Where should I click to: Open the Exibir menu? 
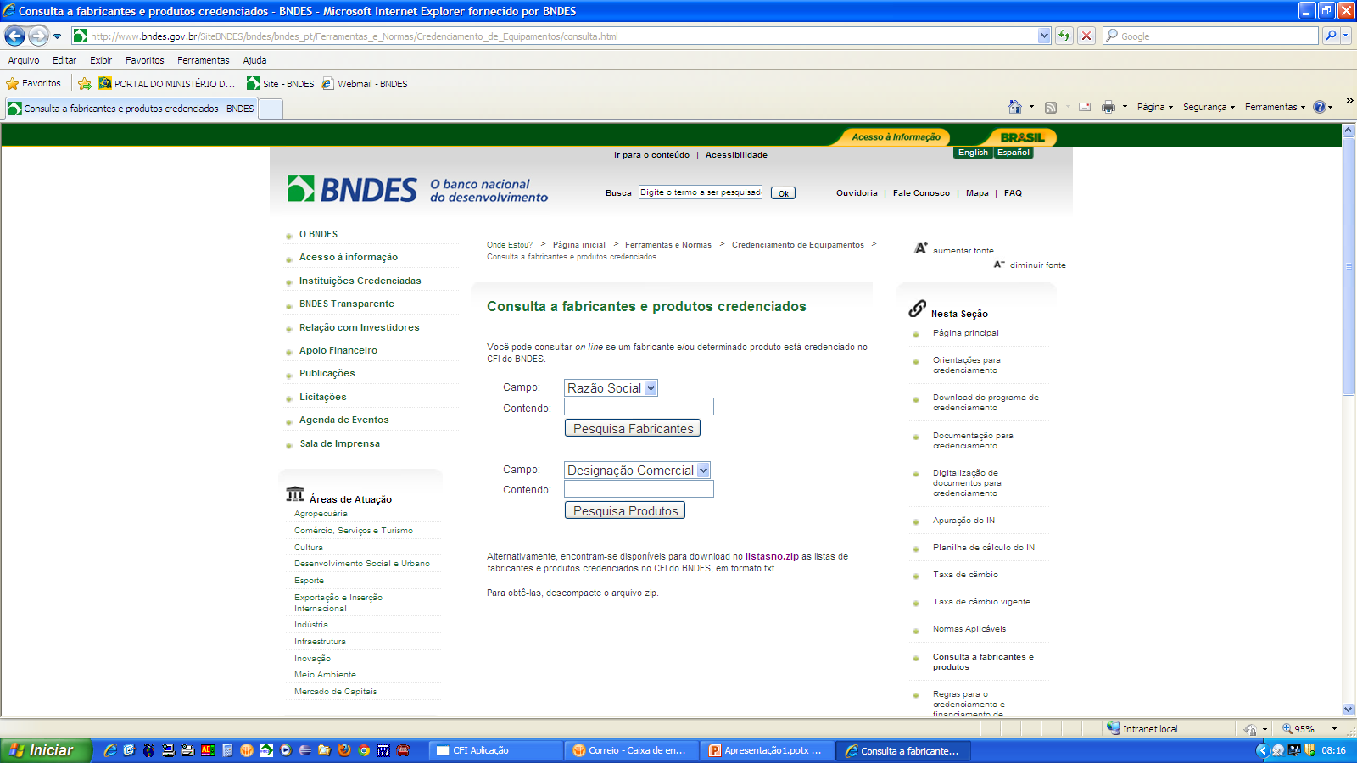pyautogui.click(x=101, y=60)
